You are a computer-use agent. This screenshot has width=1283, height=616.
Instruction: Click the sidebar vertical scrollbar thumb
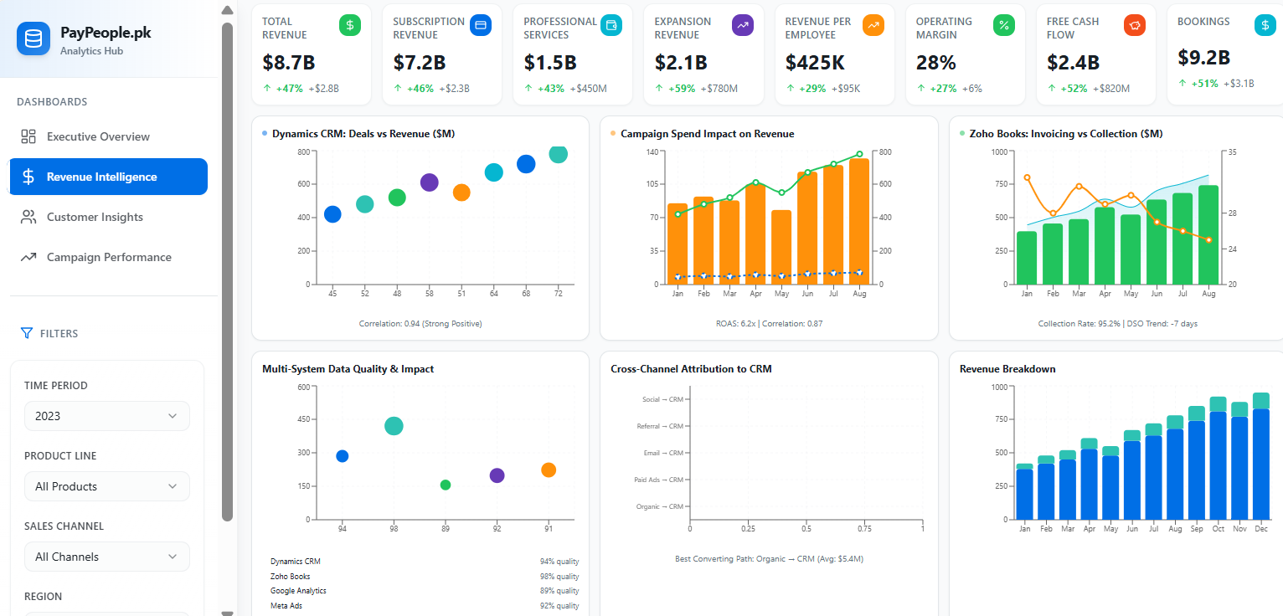tap(227, 272)
